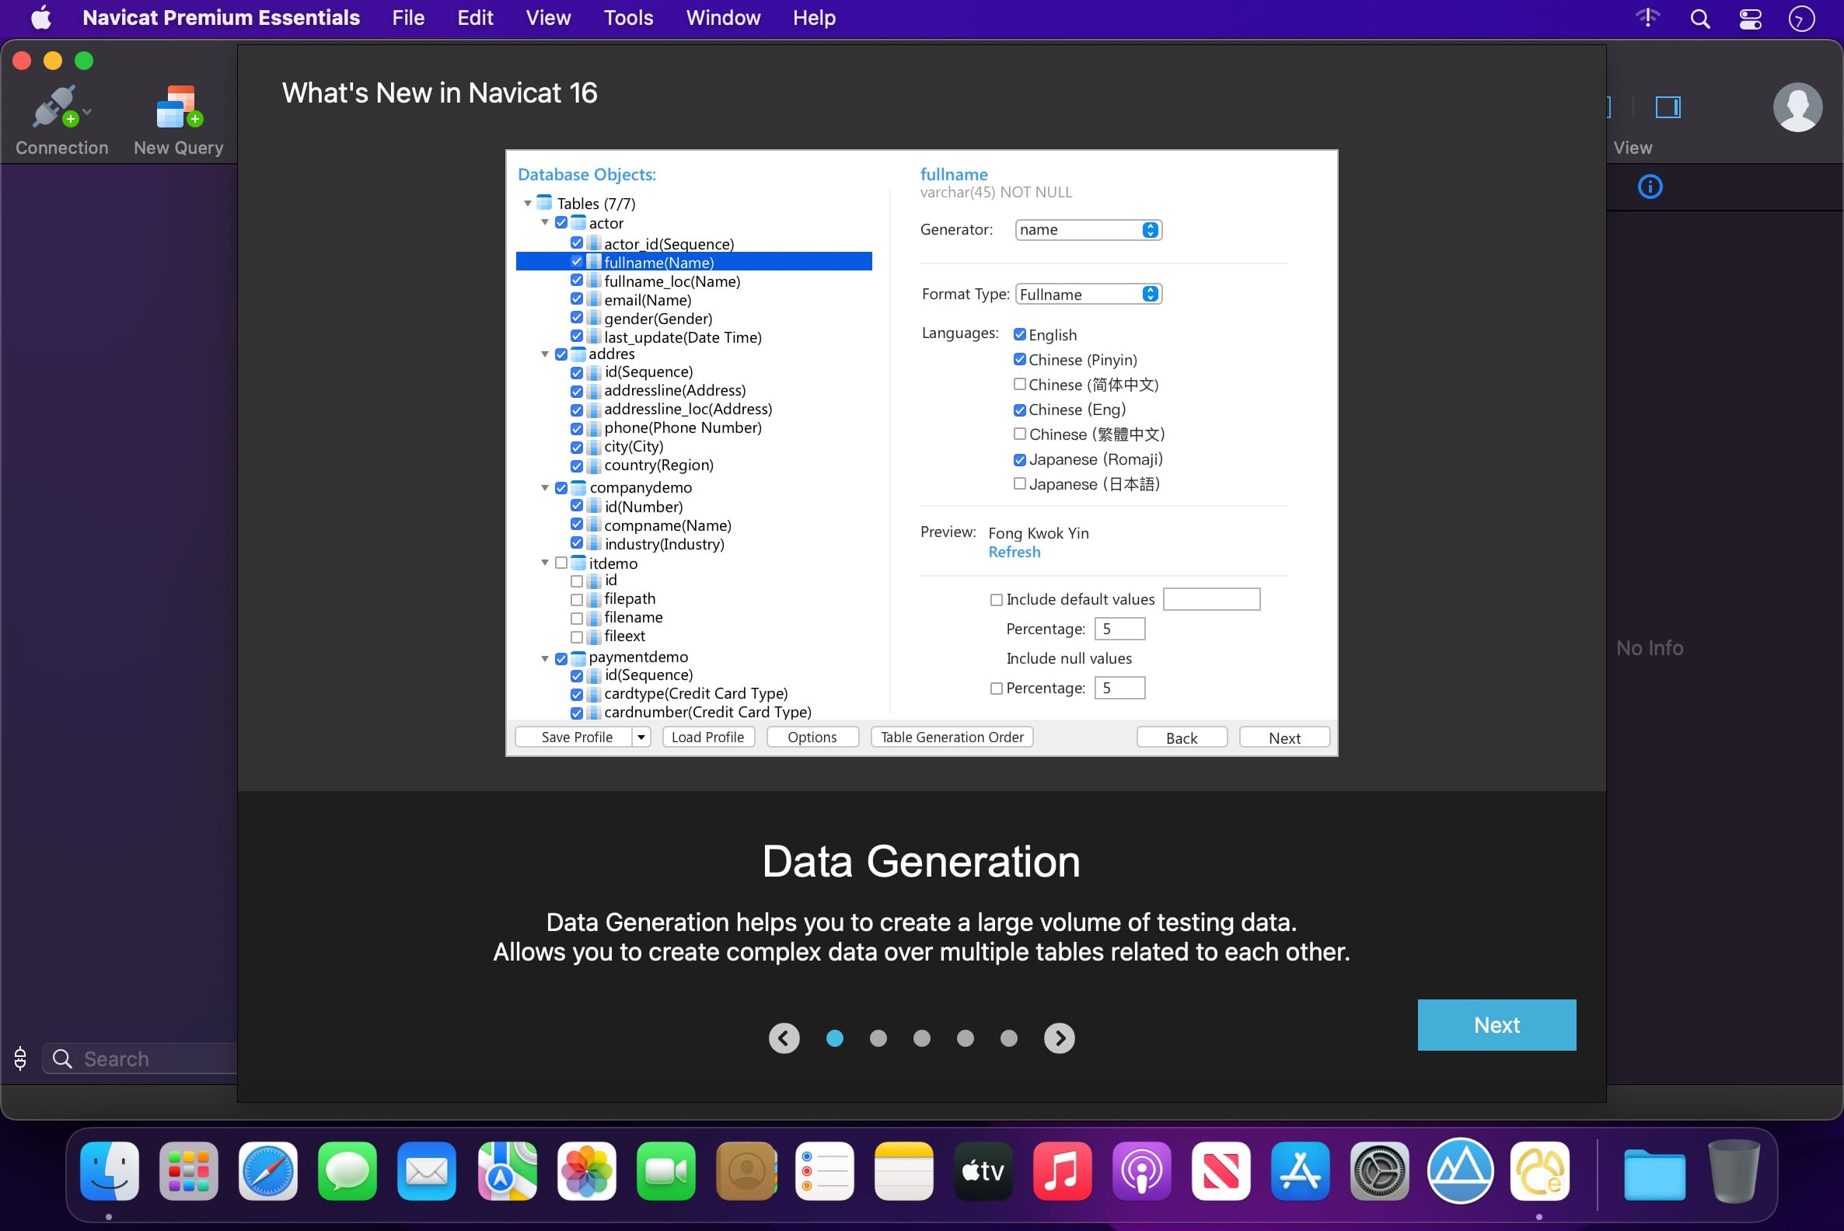Click the blue Next button
1844x1231 pixels.
[x=1496, y=1024]
